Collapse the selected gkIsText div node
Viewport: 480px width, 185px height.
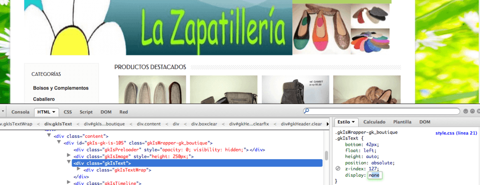click(69, 163)
